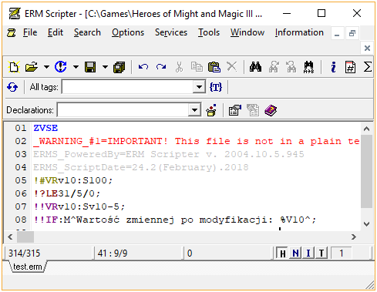377x292 pixels.
Task: Open the Options menu
Action: pyautogui.click(x=128, y=32)
